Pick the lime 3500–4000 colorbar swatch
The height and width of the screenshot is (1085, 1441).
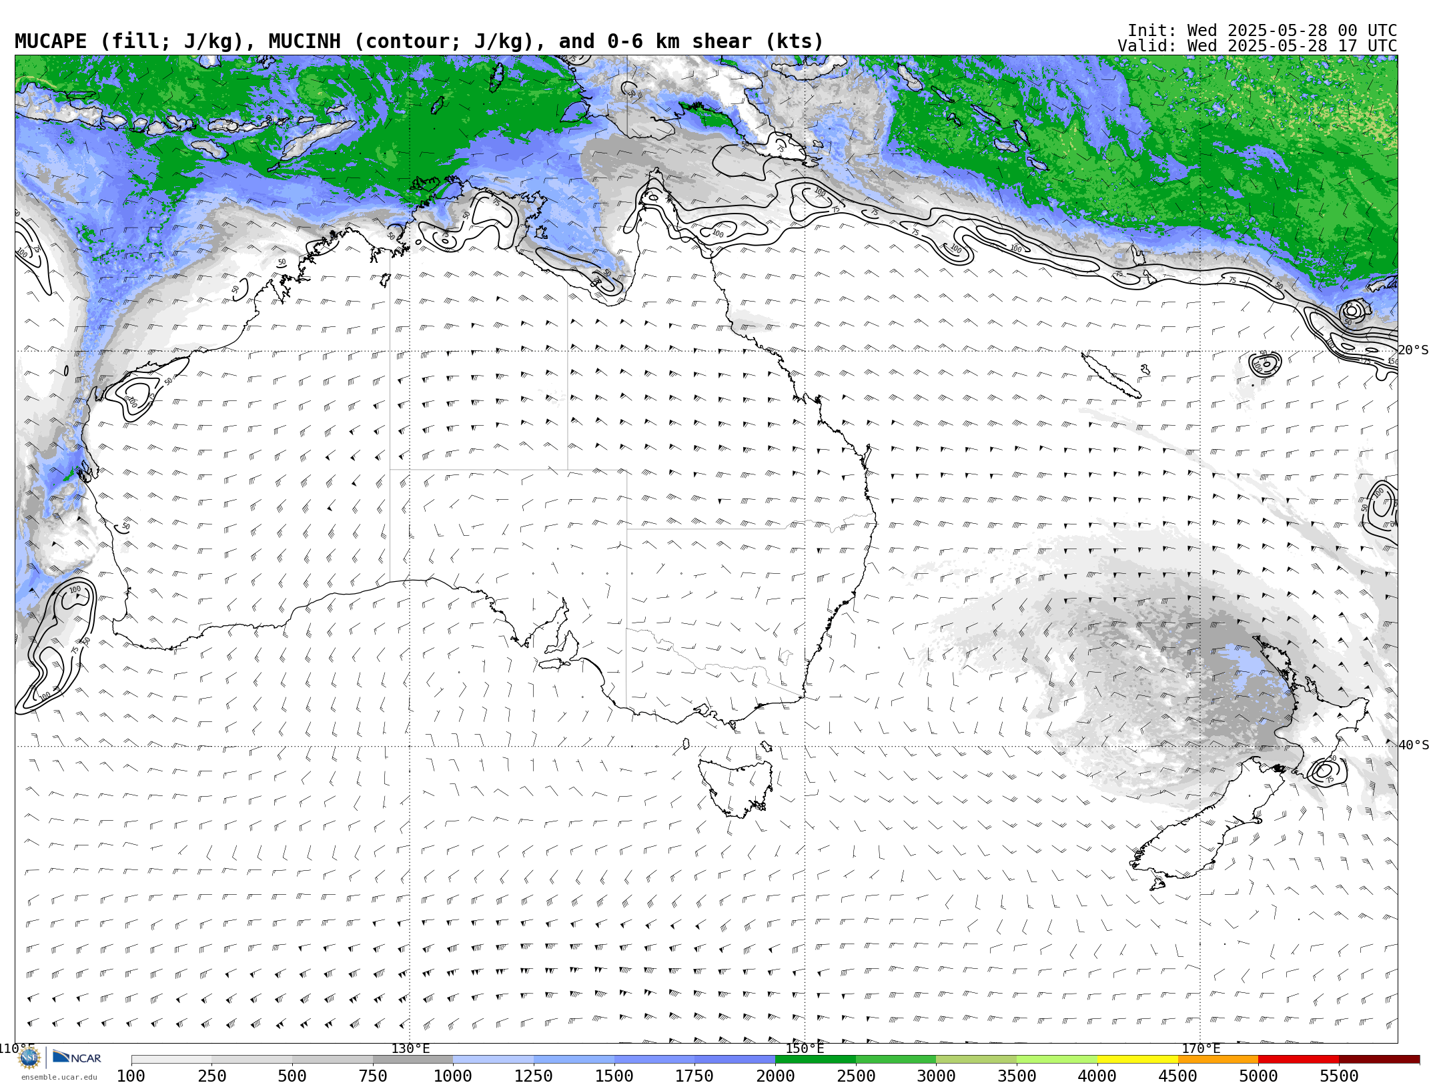[1057, 1060]
